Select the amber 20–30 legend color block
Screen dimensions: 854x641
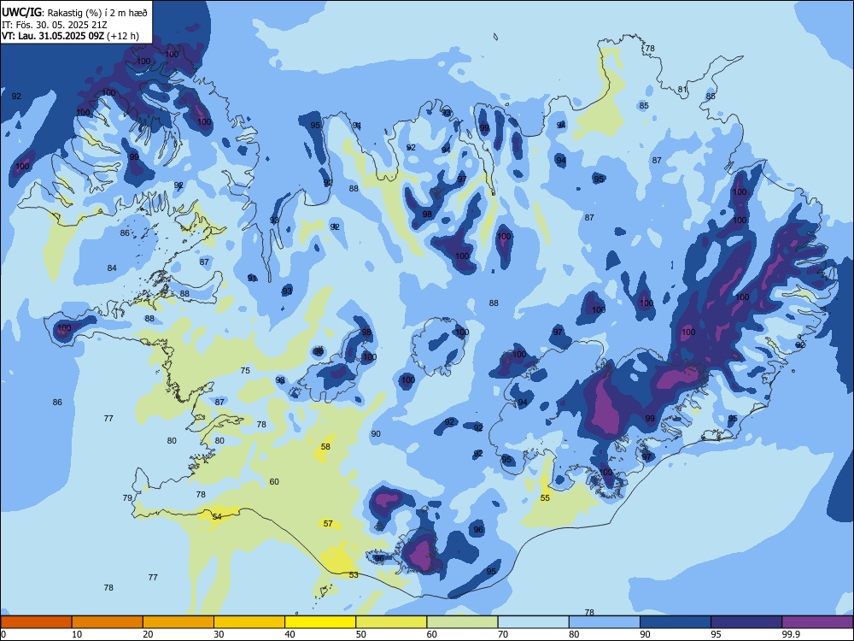point(178,622)
